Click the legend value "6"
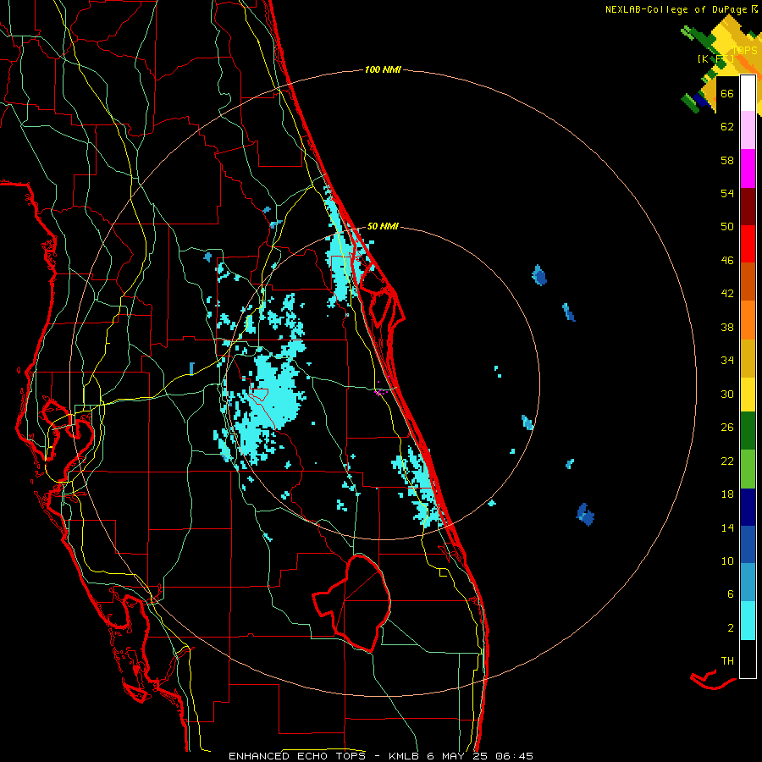The width and height of the screenshot is (762, 762). [x=731, y=594]
